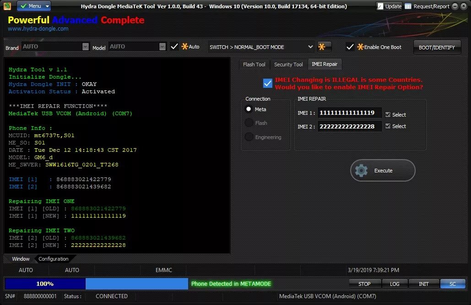The height and width of the screenshot is (305, 471).
Task: Click the SC button
Action: click(453, 284)
